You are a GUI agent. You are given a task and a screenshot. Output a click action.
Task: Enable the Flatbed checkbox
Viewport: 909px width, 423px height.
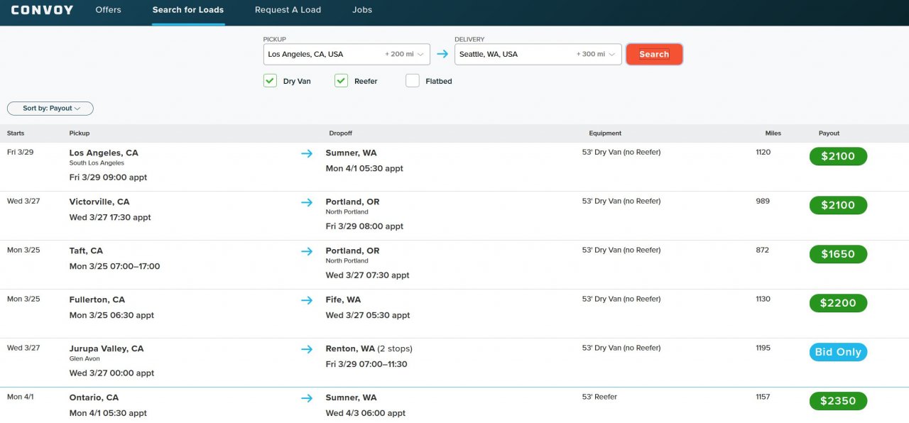412,81
